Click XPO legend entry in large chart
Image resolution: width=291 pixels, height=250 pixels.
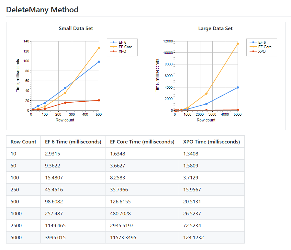click(258, 51)
